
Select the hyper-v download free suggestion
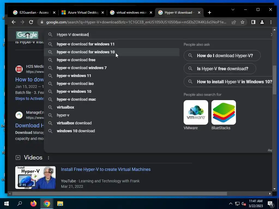[x=112, y=60]
